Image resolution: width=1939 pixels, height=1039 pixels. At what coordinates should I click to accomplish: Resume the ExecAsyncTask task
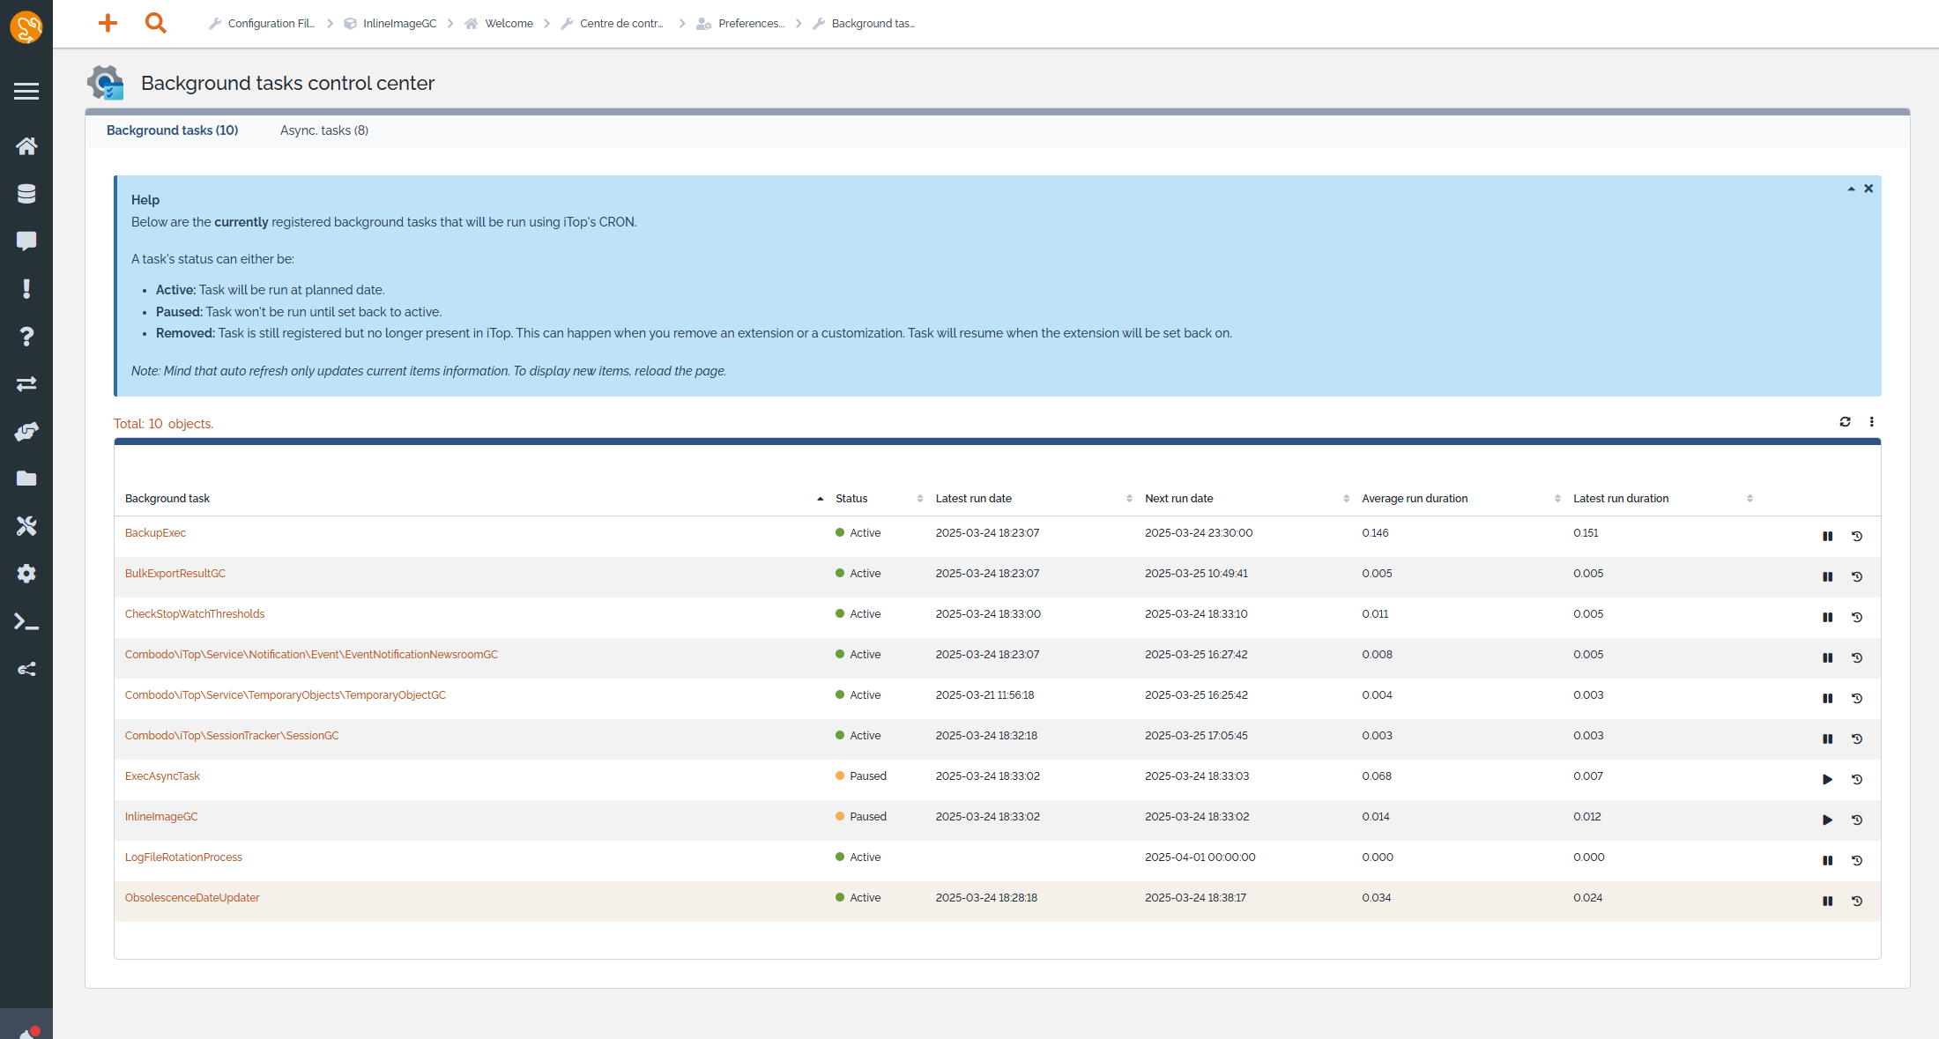(1827, 779)
